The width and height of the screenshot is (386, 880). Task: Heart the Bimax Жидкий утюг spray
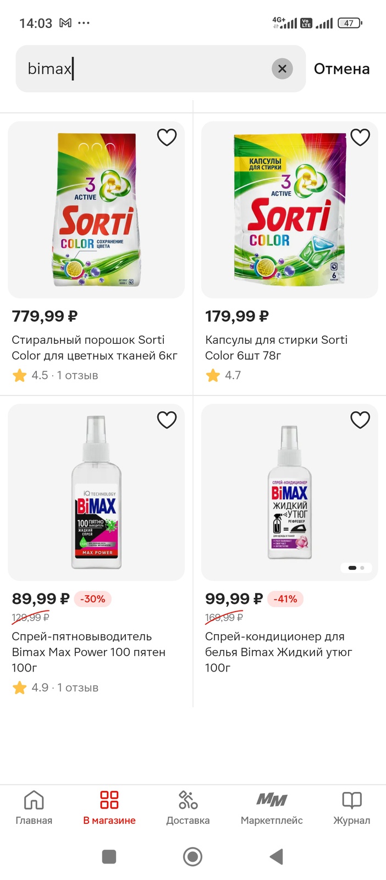[360, 420]
